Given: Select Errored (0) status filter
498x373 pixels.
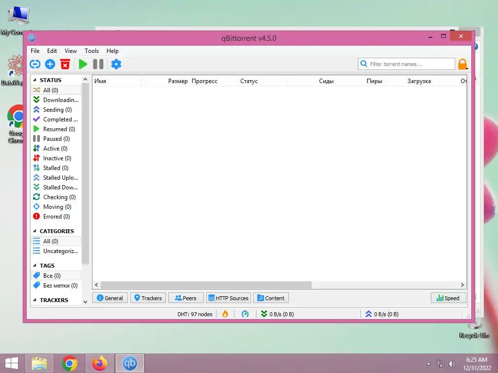Looking at the screenshot, I should (x=56, y=217).
